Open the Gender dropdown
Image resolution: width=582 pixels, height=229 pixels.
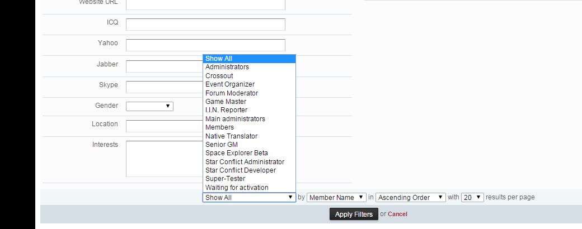click(149, 106)
